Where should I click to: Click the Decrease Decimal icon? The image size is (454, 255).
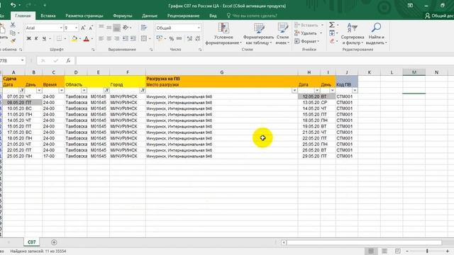[198, 38]
